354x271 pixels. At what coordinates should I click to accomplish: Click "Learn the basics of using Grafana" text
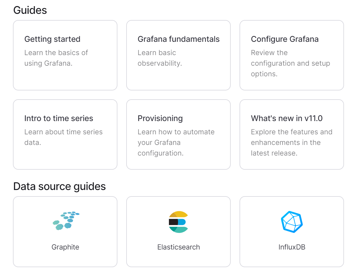coord(56,58)
